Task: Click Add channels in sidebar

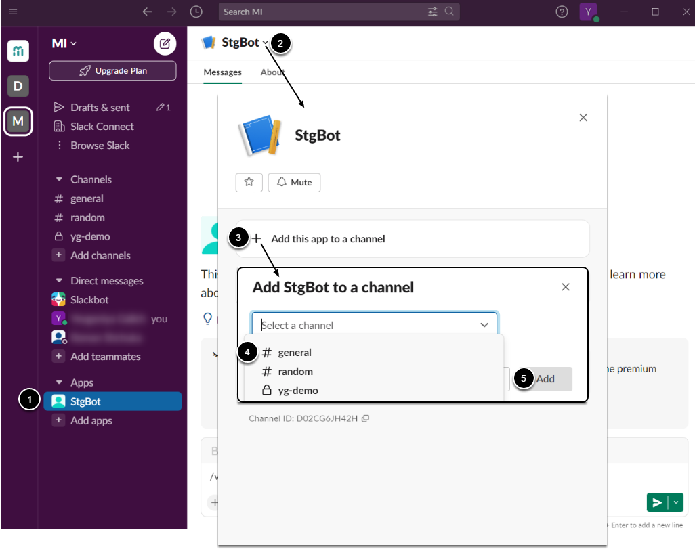Action: click(112, 255)
